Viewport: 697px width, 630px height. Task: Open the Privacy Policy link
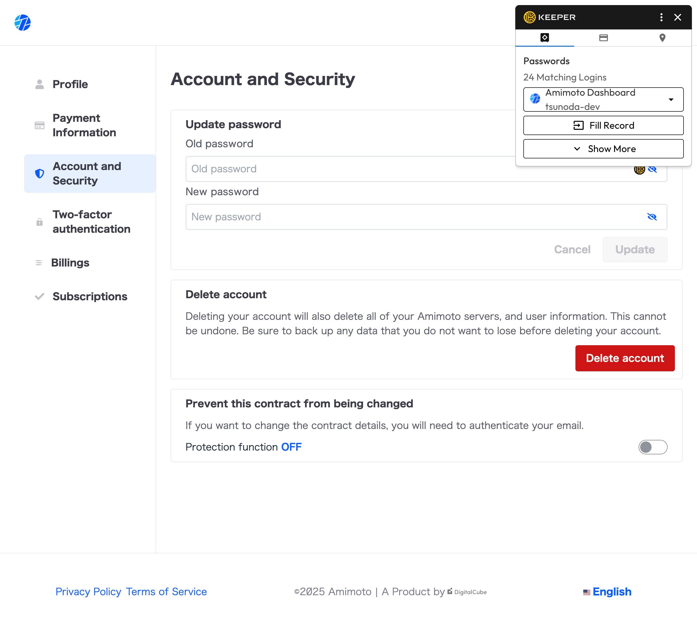point(88,592)
